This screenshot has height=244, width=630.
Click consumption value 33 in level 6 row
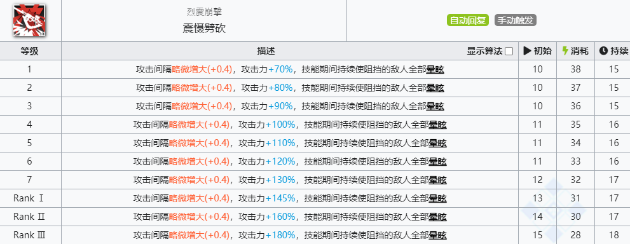coord(575,162)
